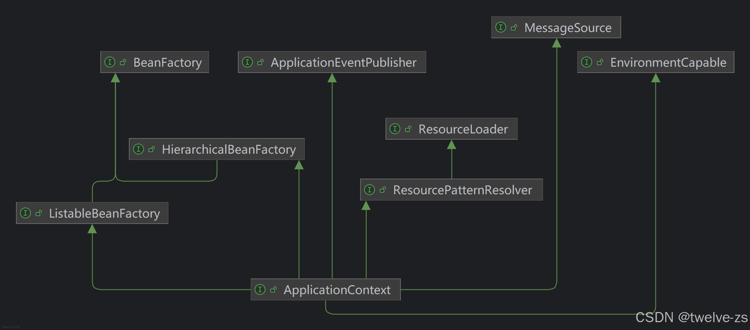Click the interface icon on the ResourceLoader node
Image resolution: width=750 pixels, height=330 pixels.
(395, 129)
